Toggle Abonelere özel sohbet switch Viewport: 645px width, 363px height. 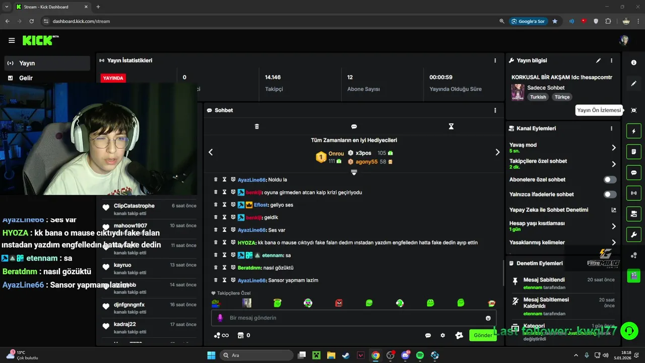click(610, 179)
